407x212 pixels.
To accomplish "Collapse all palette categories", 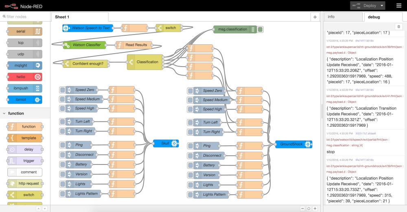I will (38, 208).
